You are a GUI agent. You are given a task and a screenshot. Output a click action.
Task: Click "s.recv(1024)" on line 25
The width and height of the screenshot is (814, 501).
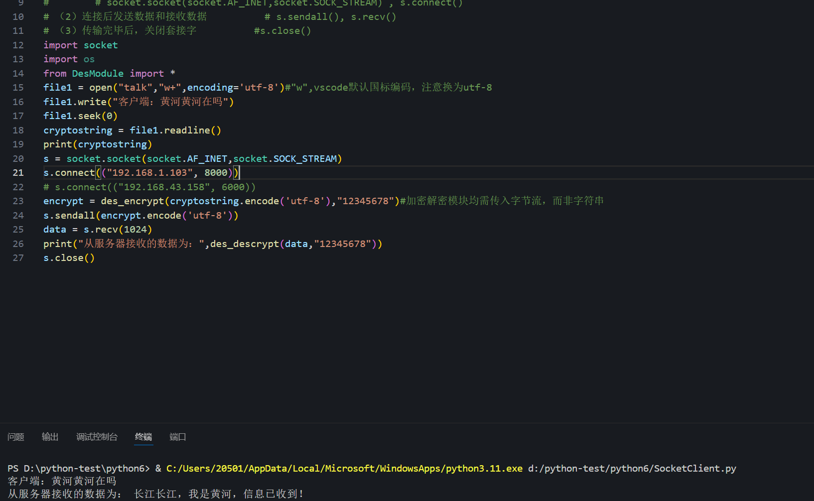118,230
